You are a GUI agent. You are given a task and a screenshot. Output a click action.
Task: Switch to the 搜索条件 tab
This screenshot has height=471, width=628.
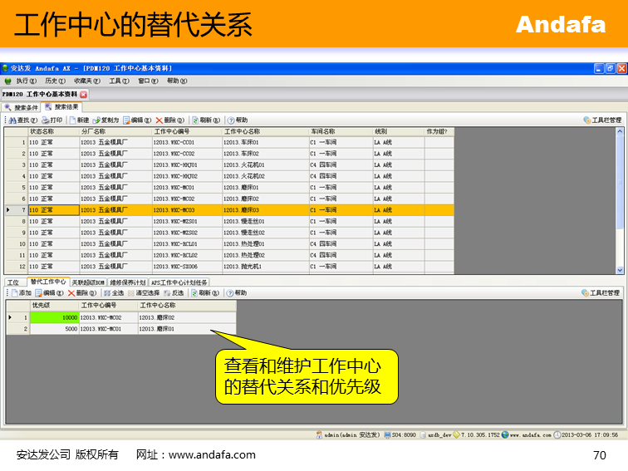[22, 107]
